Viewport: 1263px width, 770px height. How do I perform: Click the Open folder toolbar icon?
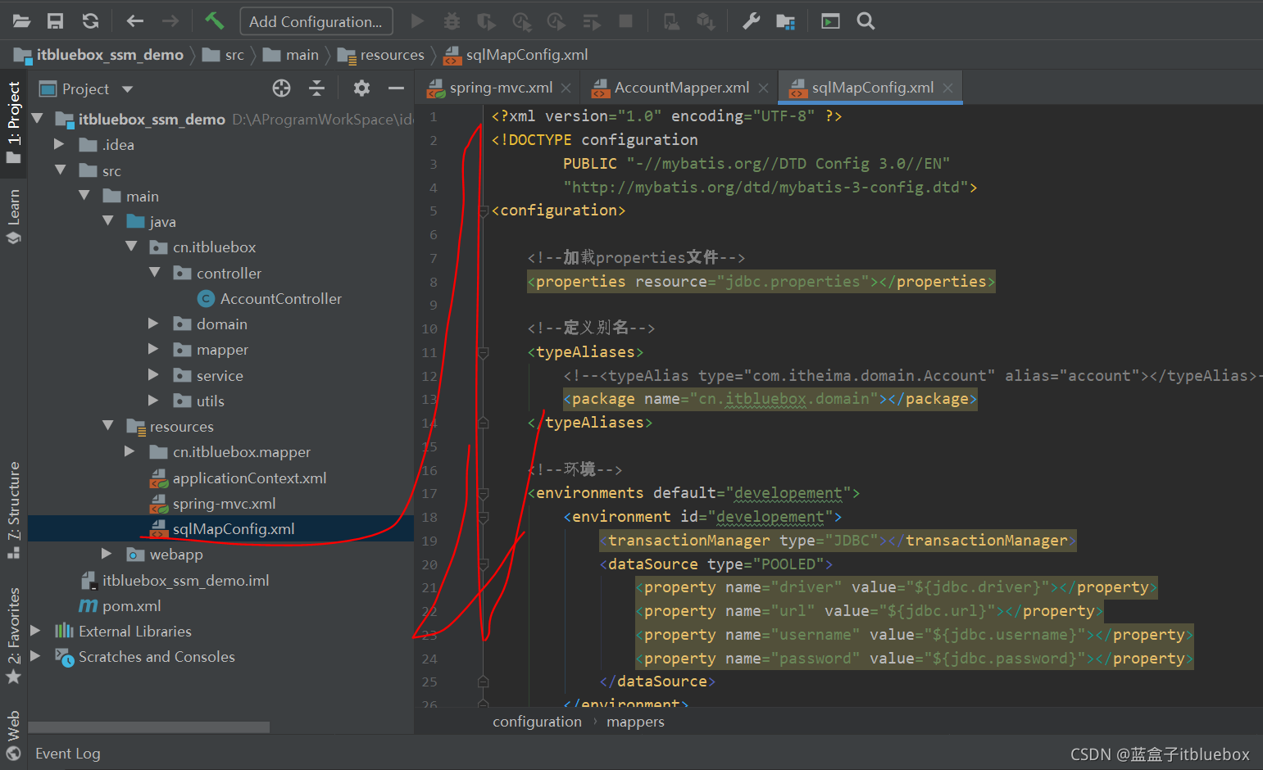click(22, 21)
